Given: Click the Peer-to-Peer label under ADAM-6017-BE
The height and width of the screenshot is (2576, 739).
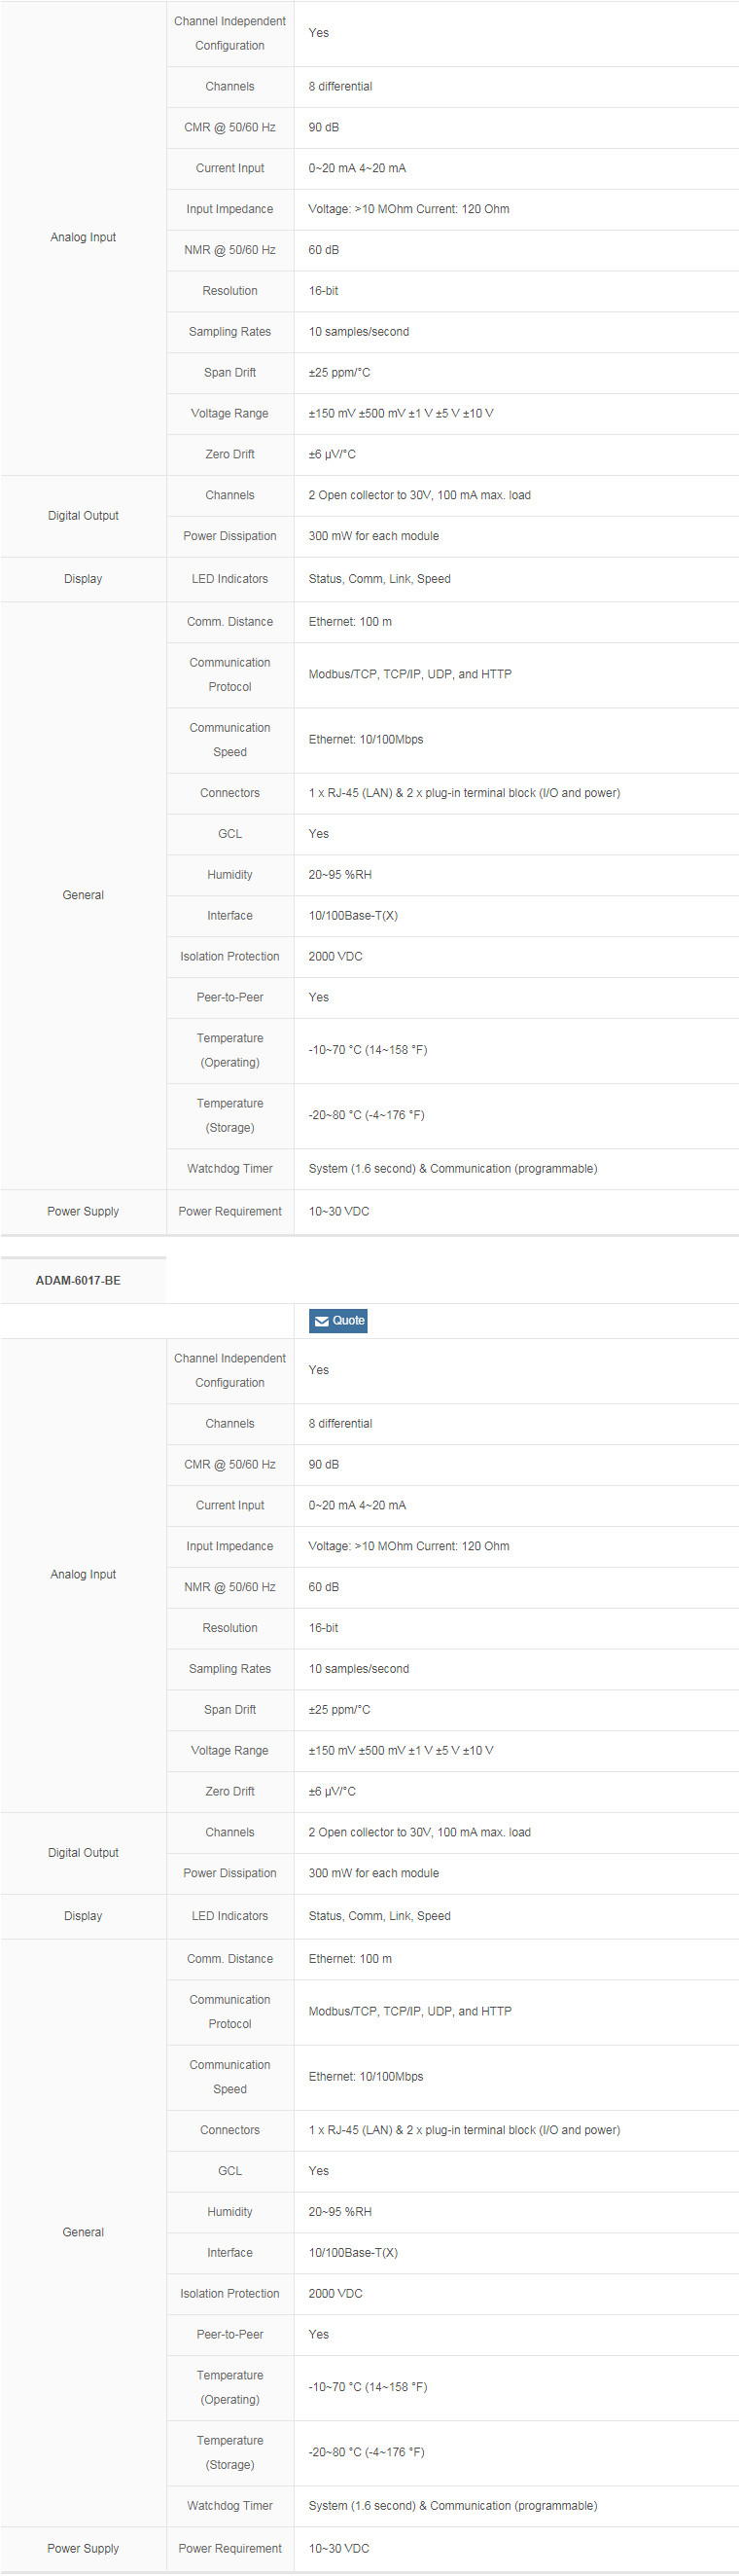Looking at the screenshot, I should pyautogui.click(x=229, y=2334).
